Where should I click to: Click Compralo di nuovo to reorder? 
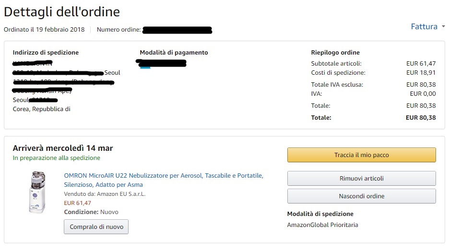96,226
